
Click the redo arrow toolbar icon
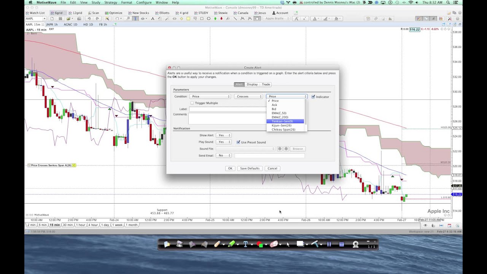[97, 18]
